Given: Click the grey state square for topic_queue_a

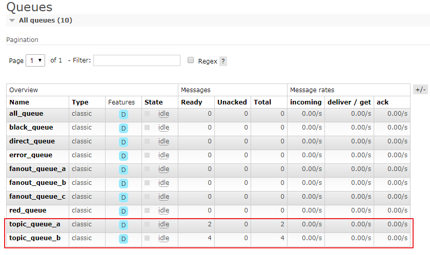Looking at the screenshot, I should tap(147, 224).
